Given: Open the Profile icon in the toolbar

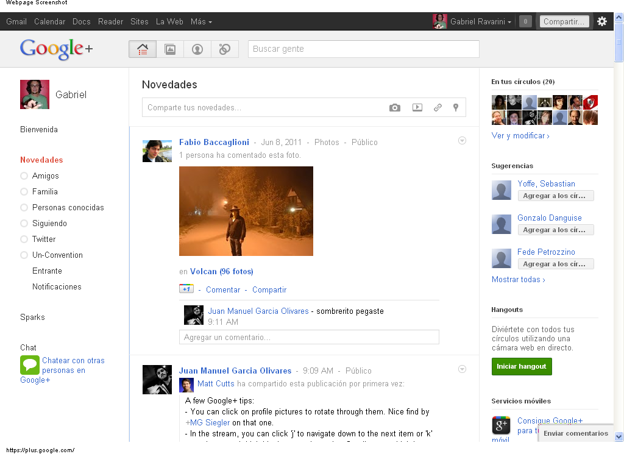Looking at the screenshot, I should pos(197,49).
